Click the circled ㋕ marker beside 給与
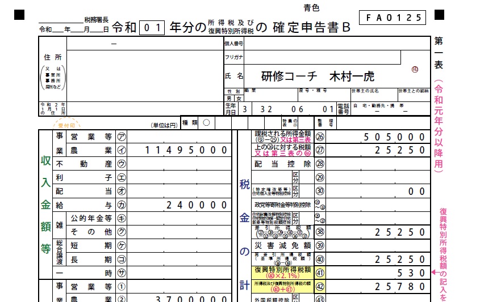The width and height of the screenshot is (480, 302). tap(122, 205)
